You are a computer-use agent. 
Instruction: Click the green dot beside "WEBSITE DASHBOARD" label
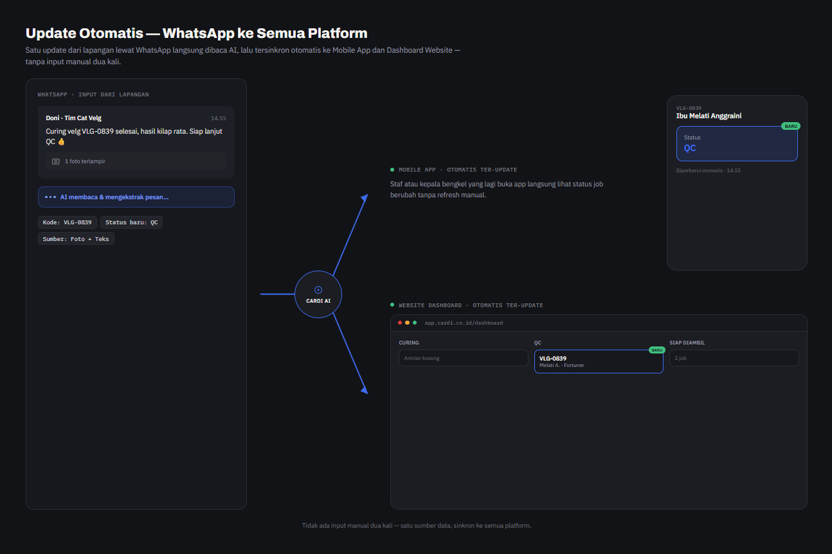pos(392,305)
